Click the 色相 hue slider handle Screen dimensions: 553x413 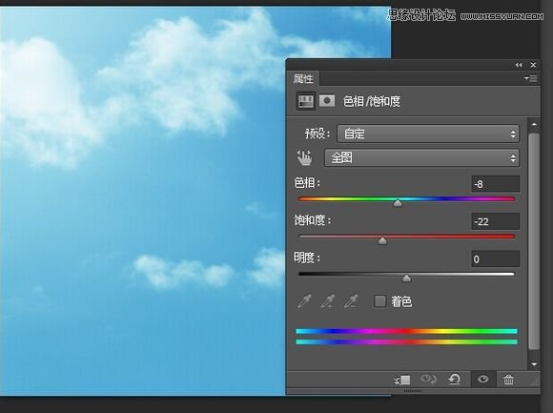tap(398, 203)
